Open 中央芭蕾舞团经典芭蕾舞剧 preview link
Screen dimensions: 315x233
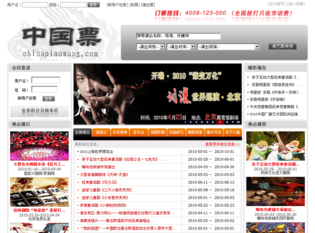(x=276, y=107)
